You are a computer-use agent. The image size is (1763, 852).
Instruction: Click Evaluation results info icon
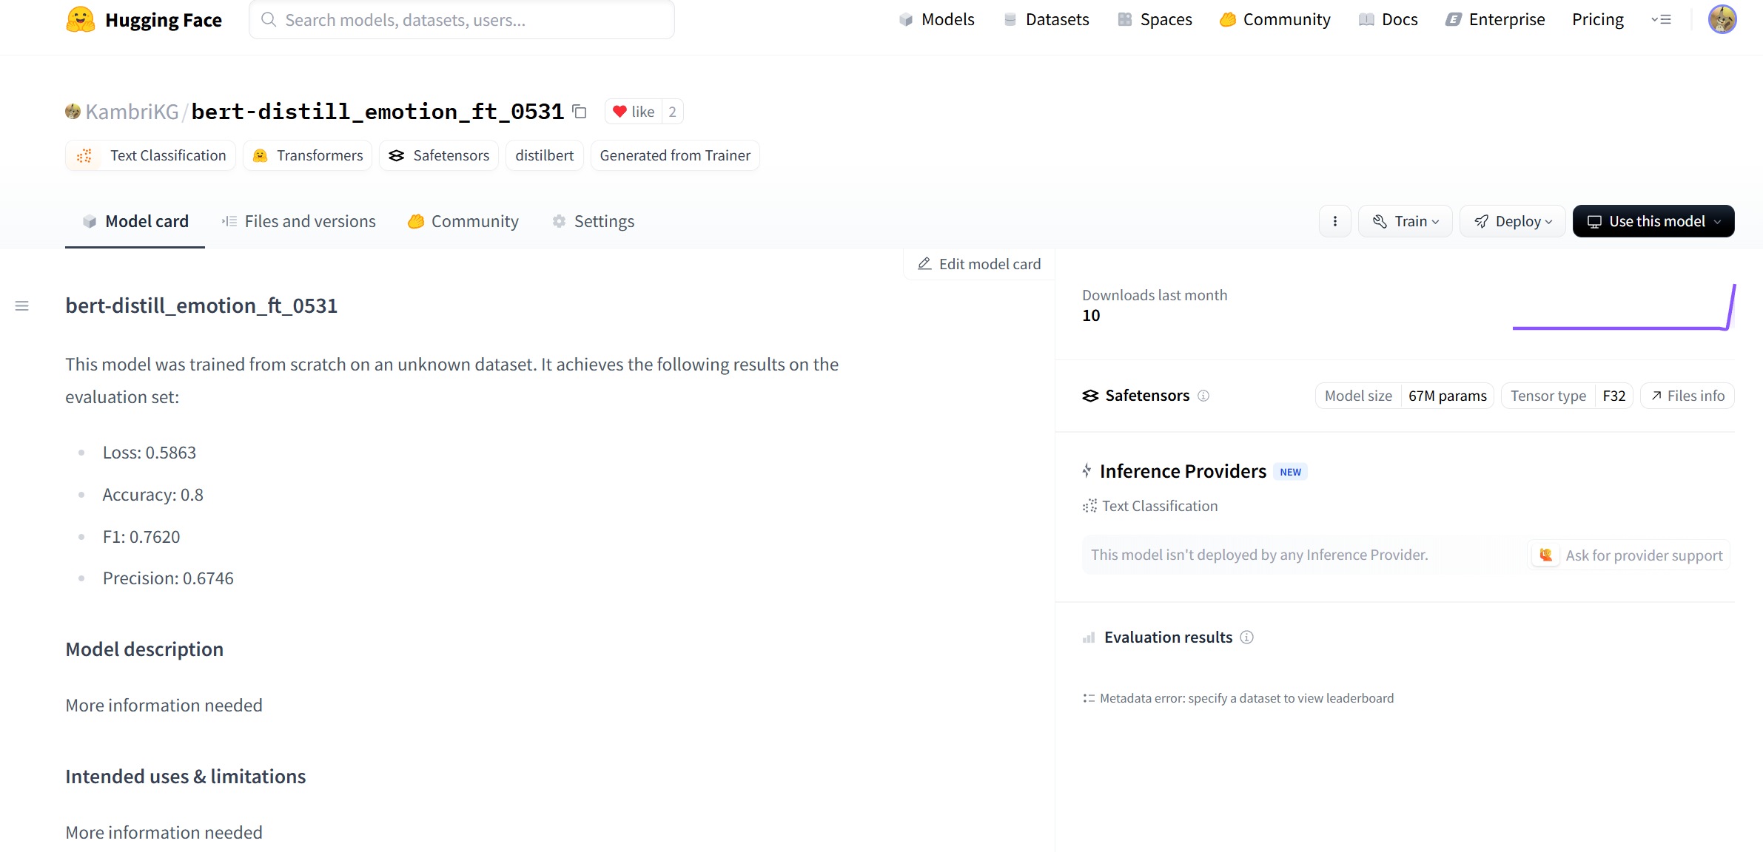1246,638
